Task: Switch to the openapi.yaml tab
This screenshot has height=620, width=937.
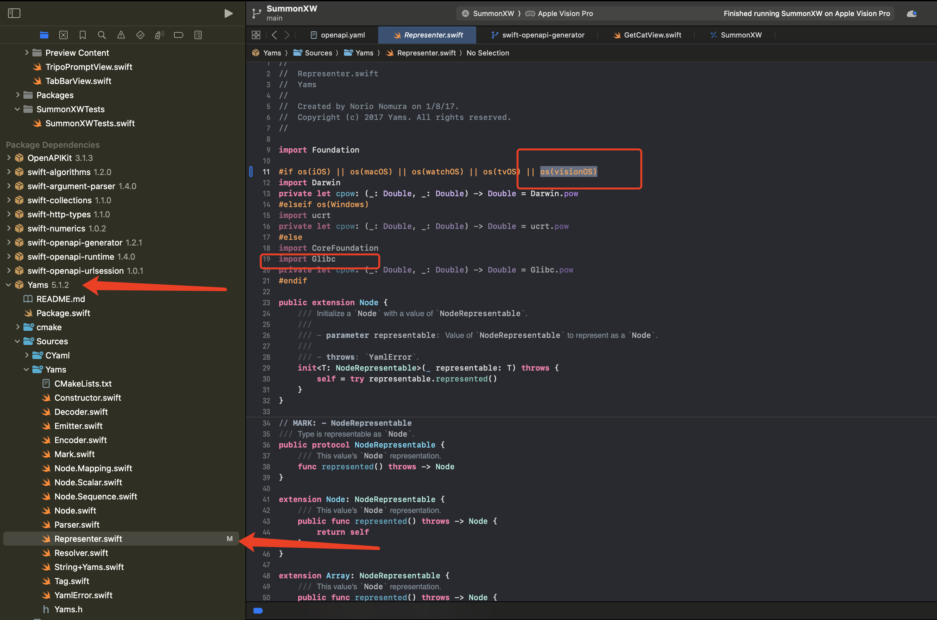Action: coord(342,35)
